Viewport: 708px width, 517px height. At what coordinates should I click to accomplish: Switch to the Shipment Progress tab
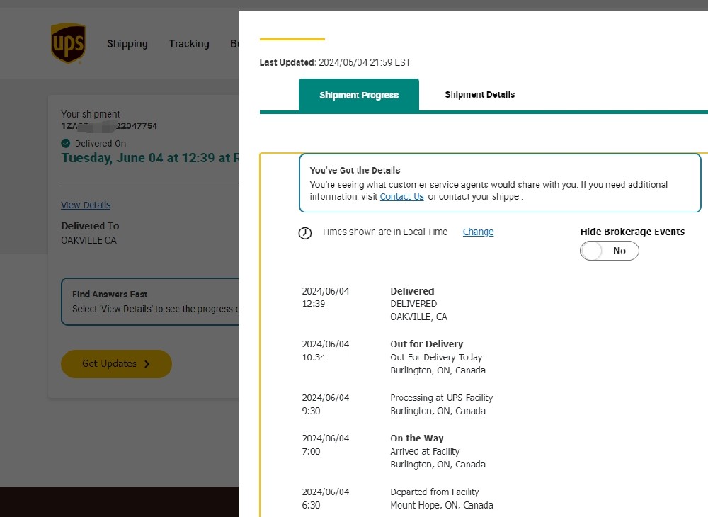(359, 95)
